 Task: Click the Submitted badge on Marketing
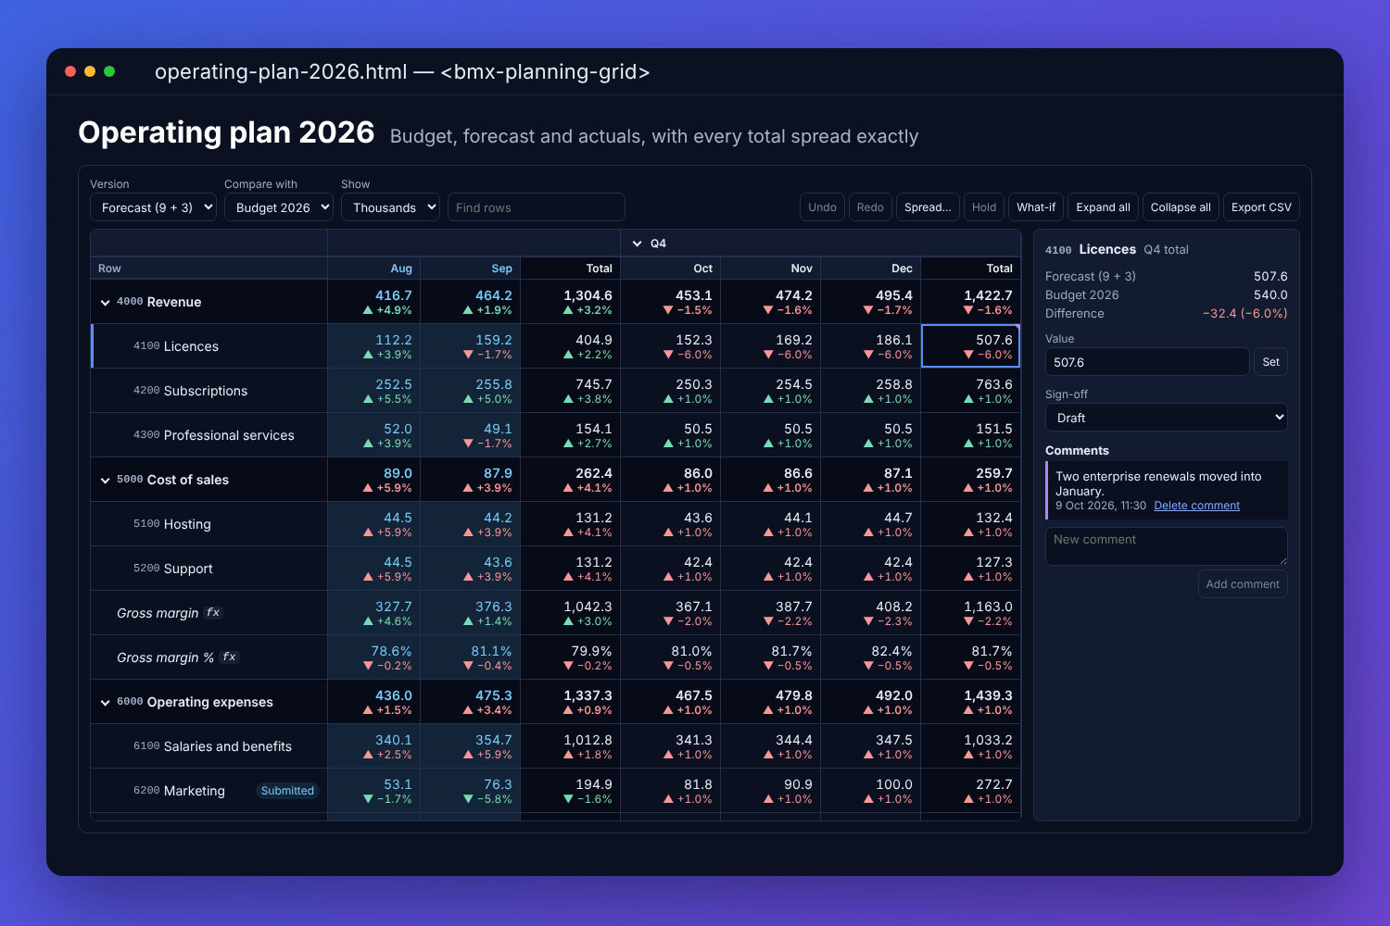coord(287,791)
